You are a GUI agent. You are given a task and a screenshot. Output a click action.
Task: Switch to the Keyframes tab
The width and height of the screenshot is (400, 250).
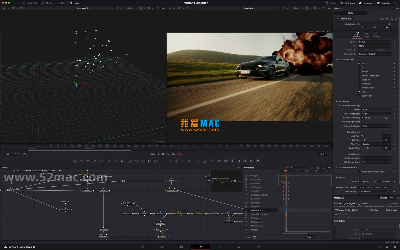pyautogui.click(x=348, y=3)
